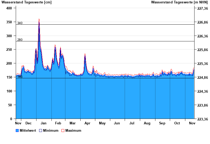
Task: Select the Apr month label
Action: pyautogui.click(x=87, y=123)
